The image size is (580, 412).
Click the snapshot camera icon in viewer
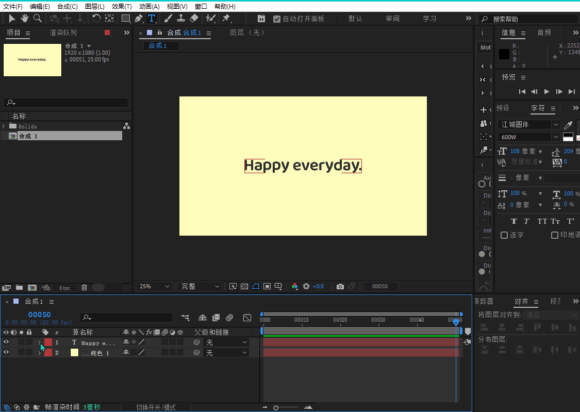[340, 287]
